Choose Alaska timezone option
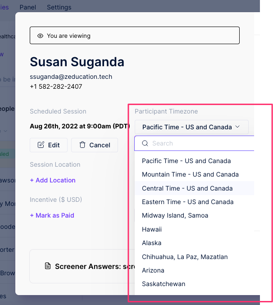The width and height of the screenshot is (273, 305). point(152,243)
